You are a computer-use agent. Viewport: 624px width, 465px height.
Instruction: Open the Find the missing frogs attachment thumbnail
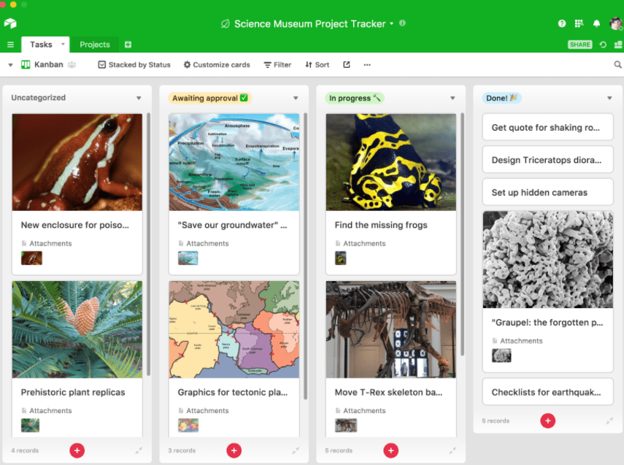341,258
